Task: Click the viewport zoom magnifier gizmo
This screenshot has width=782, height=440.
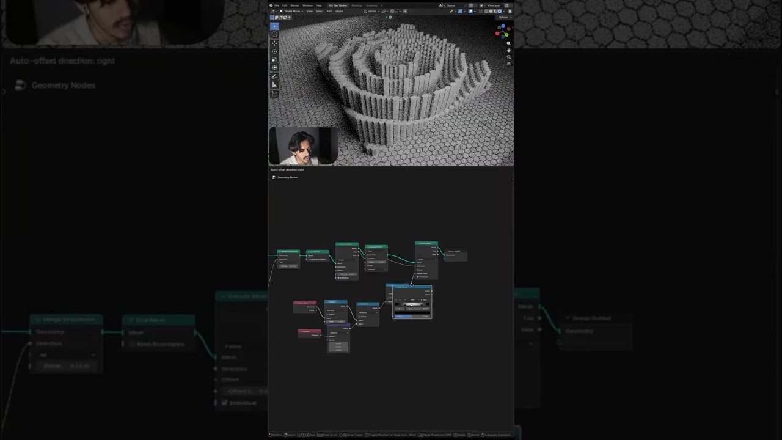Action: (509, 43)
